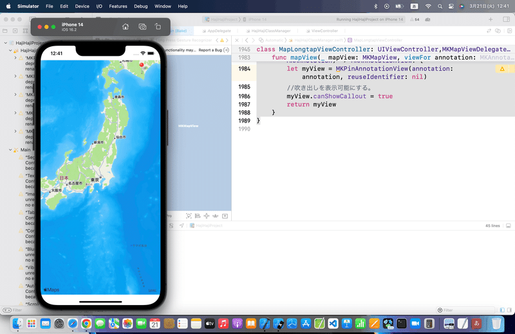Take a screenshot using Simulator camera icon
Screen dimensions: 515x334
click(x=142, y=27)
